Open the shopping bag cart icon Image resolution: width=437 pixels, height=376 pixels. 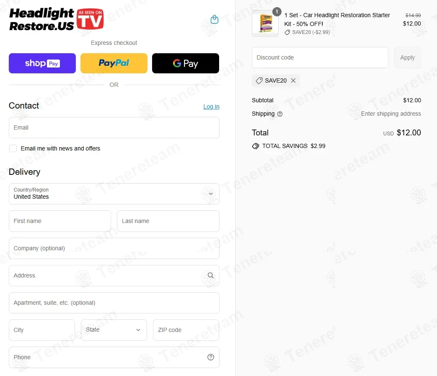click(215, 20)
